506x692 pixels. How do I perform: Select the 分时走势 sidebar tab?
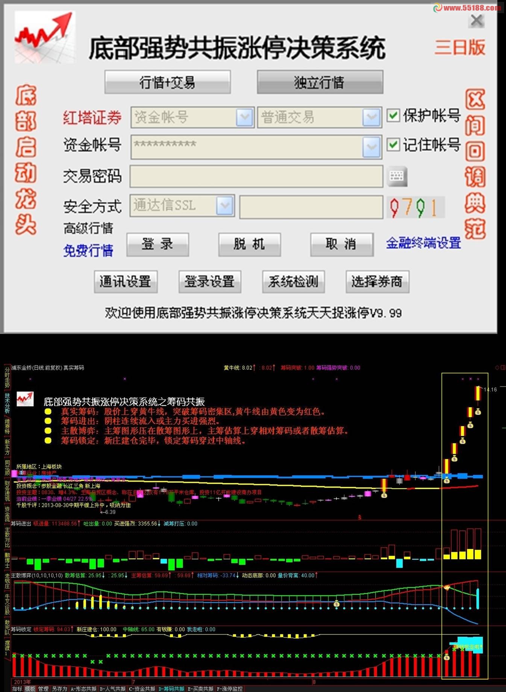pyautogui.click(x=7, y=378)
